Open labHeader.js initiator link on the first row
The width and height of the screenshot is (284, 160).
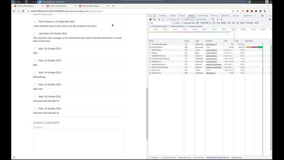coord(211,44)
